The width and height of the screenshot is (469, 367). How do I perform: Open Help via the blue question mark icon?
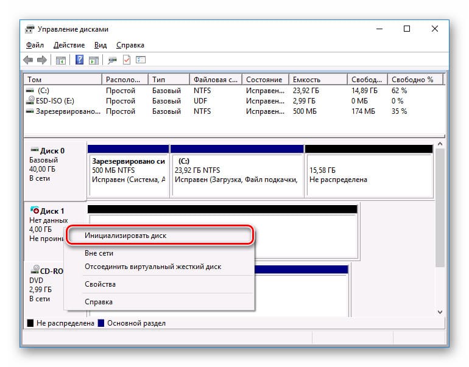tap(79, 60)
